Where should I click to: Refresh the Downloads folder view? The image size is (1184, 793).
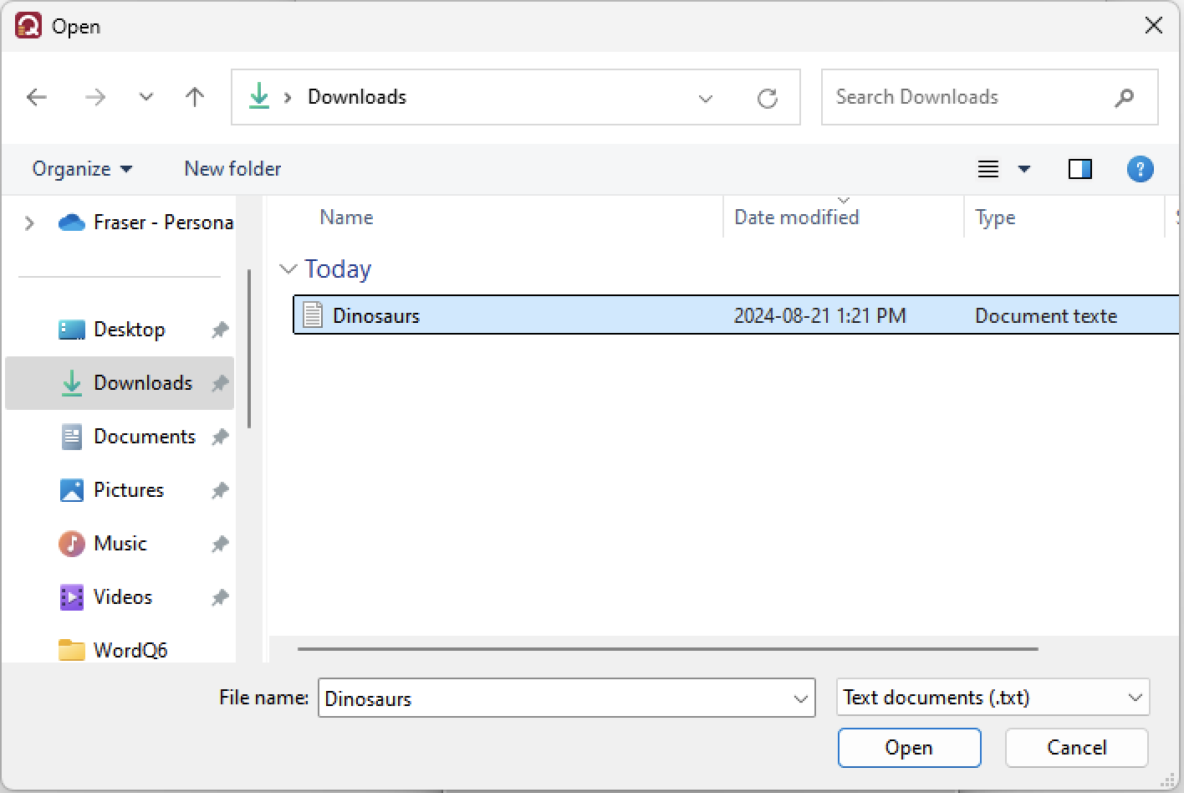(x=768, y=99)
